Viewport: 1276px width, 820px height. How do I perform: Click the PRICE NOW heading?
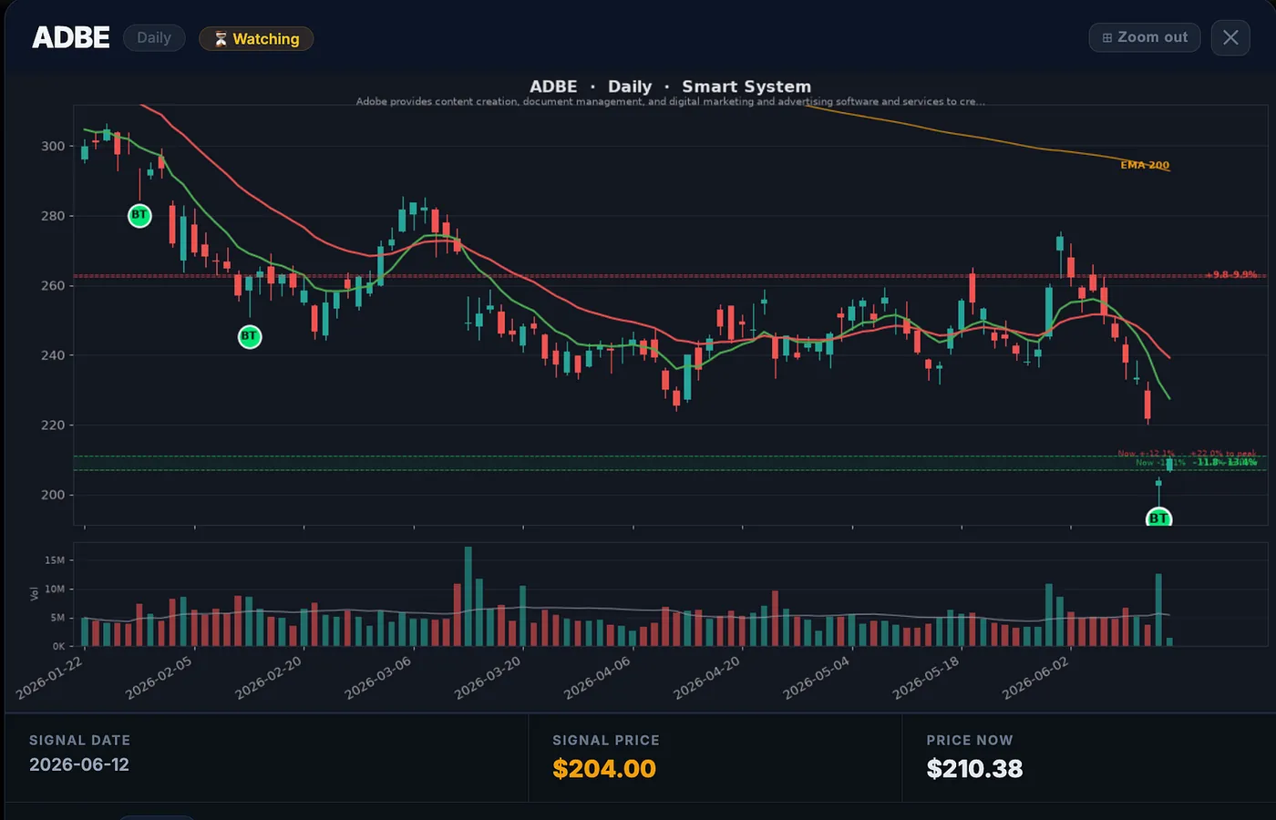(x=970, y=741)
